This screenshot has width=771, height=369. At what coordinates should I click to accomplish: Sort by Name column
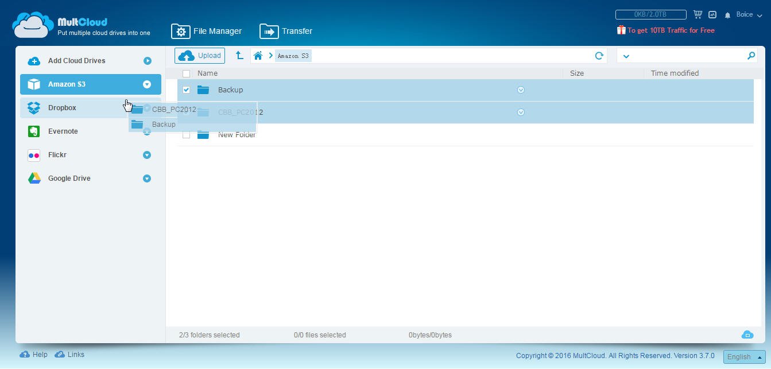[207, 73]
